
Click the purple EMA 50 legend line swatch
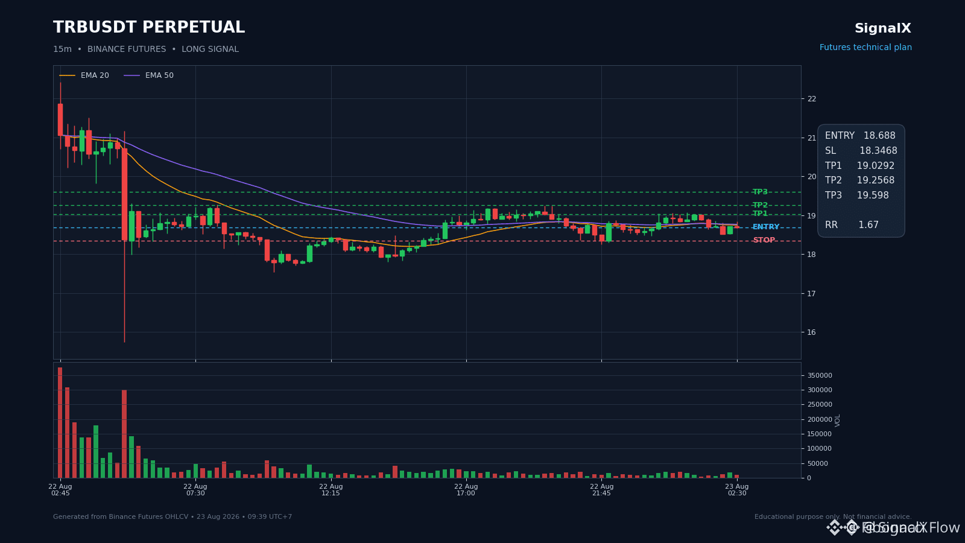[x=132, y=75]
